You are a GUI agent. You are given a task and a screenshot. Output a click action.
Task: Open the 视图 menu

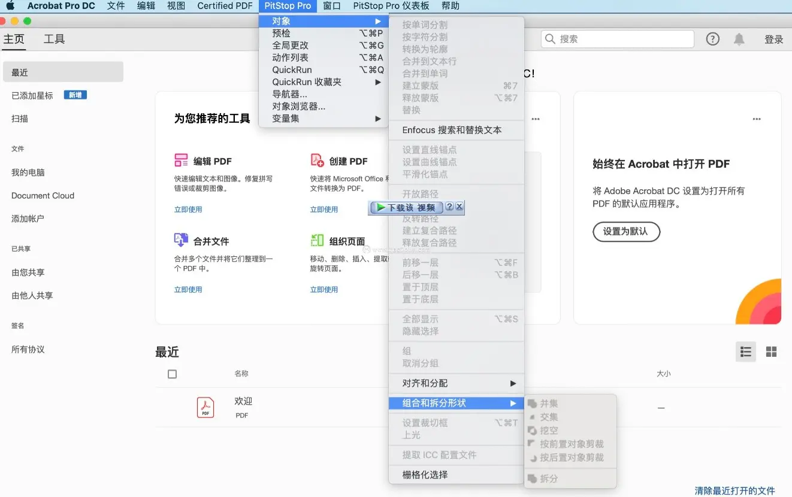(x=176, y=6)
